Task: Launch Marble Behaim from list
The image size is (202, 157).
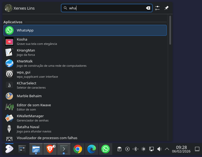Action: (85, 96)
